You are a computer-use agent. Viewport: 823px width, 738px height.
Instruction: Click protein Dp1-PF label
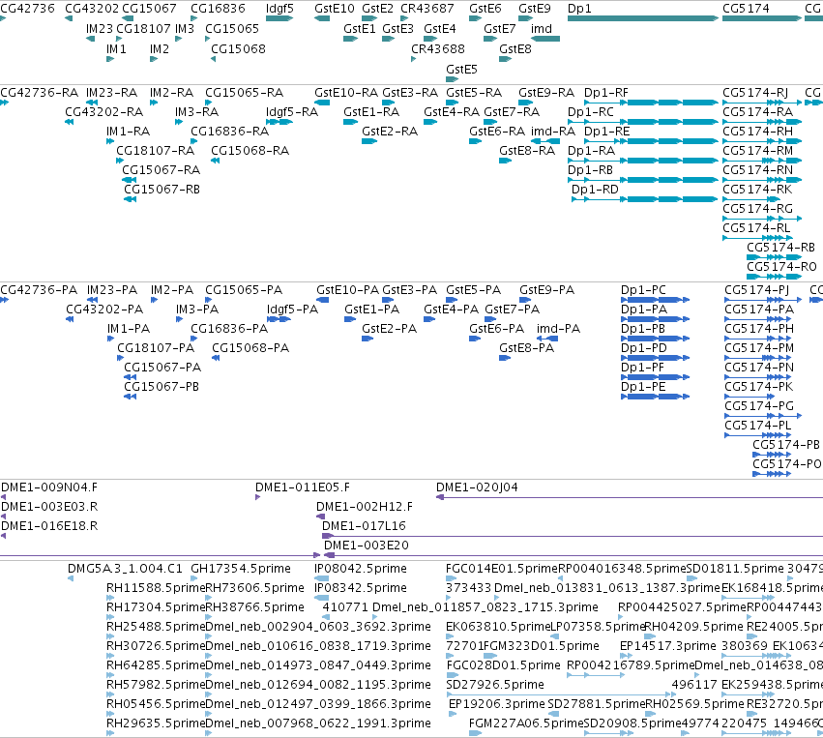click(642, 368)
